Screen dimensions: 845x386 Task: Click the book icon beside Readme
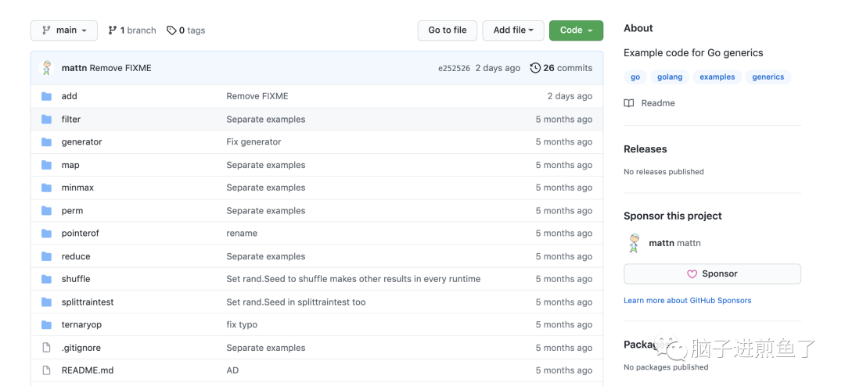[629, 103]
